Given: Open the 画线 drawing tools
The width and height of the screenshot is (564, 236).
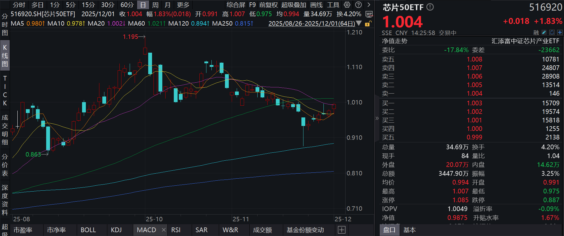Looking at the screenshot, I should [x=316, y=5].
